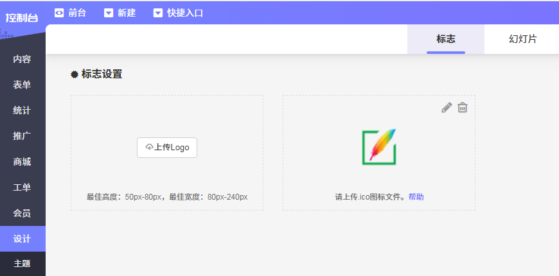The width and height of the screenshot is (559, 276).
Task: Select 推广 in the left sidebar
Action: pos(22,136)
